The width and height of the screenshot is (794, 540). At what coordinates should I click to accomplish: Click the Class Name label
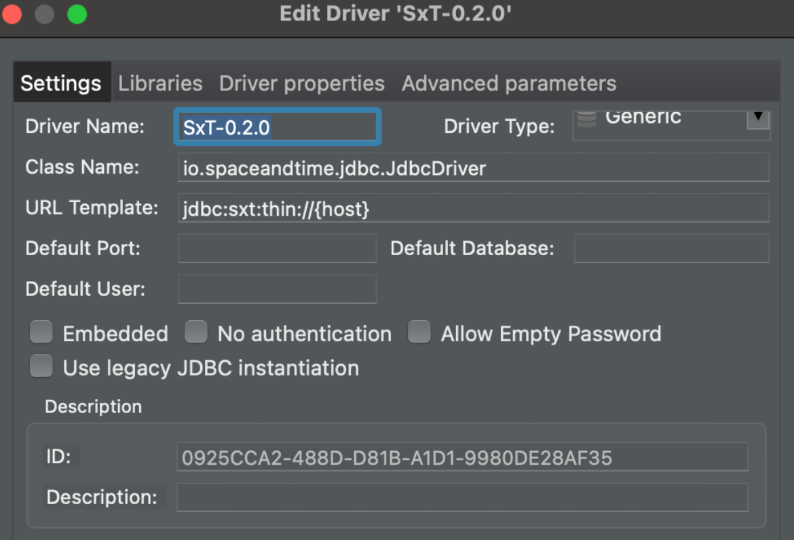click(x=83, y=167)
